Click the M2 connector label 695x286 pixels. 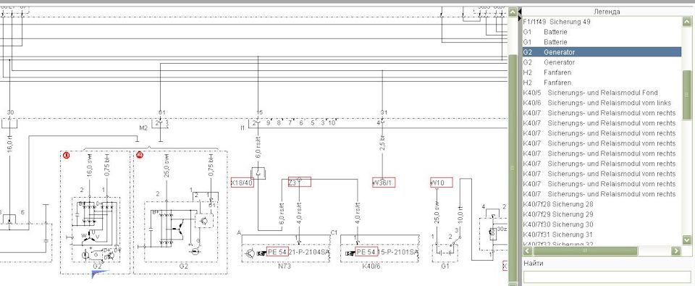[x=143, y=127]
